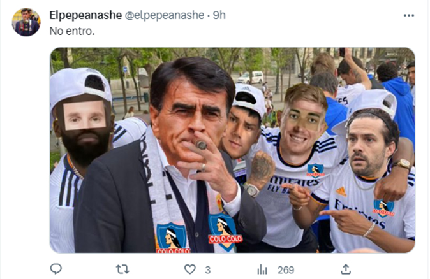The image size is (430, 279).
Task: Click the tweet text "No entro."
Action: [71, 31]
